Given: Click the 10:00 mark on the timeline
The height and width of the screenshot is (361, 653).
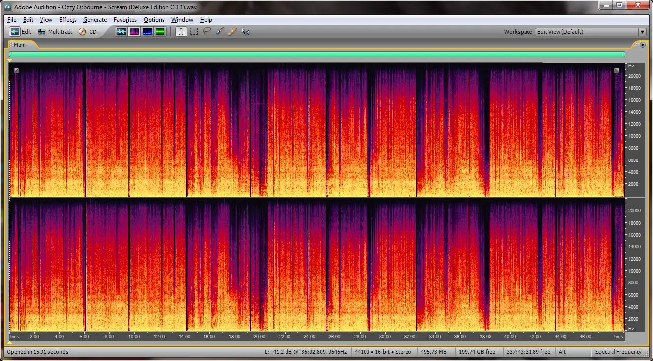Looking at the screenshot, I should [134, 337].
